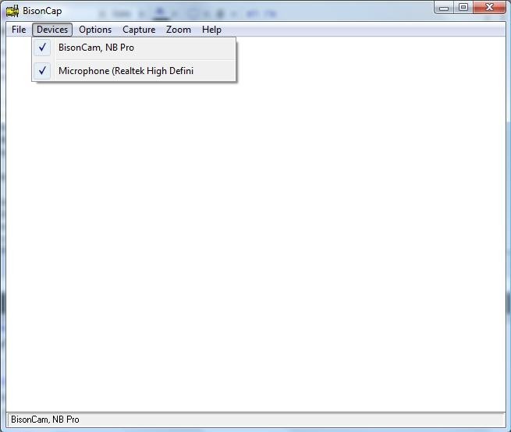The height and width of the screenshot is (432, 511).
Task: Open the Options menu
Action: click(95, 30)
